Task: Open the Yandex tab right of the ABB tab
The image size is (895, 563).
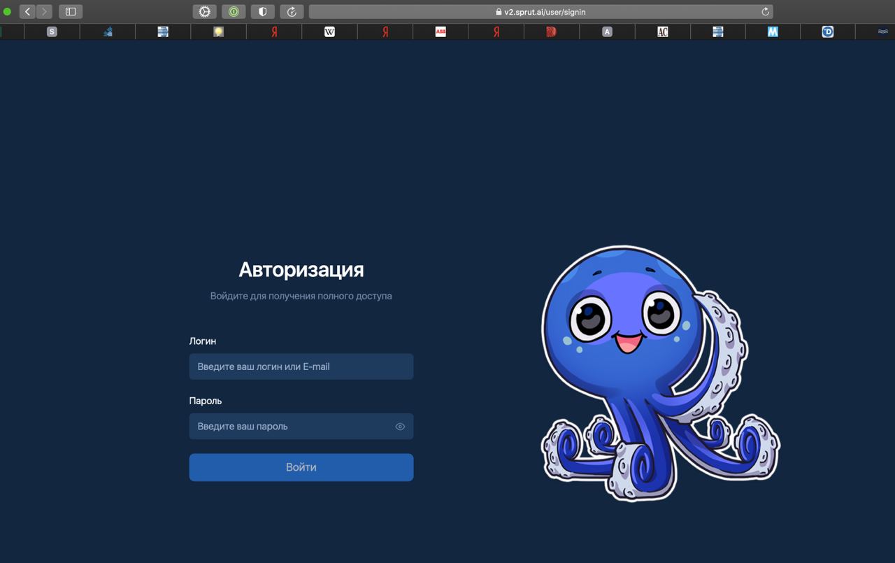Action: [496, 31]
